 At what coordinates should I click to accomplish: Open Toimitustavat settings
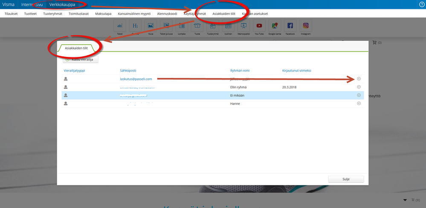(79, 14)
